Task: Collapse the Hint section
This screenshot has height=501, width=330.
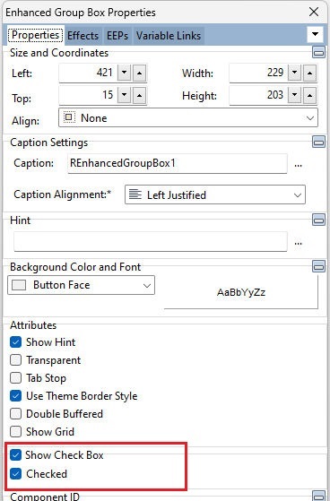Action: (318, 220)
